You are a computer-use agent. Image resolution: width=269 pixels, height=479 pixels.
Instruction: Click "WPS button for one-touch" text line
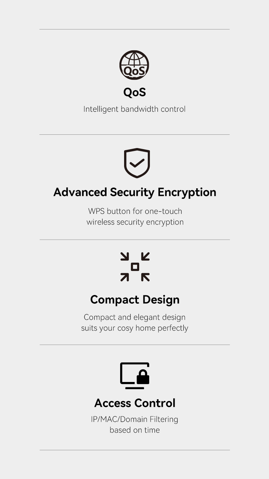click(135, 211)
